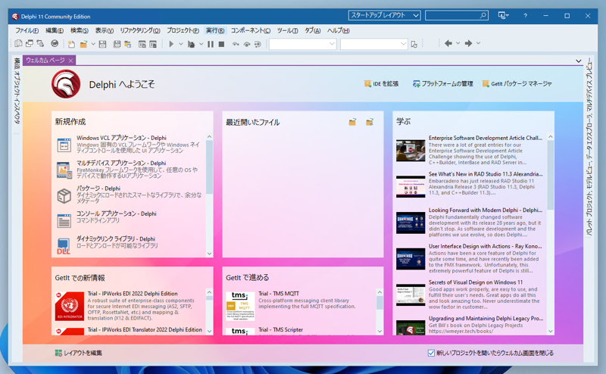Open the Forward arrow history dropdown
Screen dimensions: 606x374
(478, 43)
